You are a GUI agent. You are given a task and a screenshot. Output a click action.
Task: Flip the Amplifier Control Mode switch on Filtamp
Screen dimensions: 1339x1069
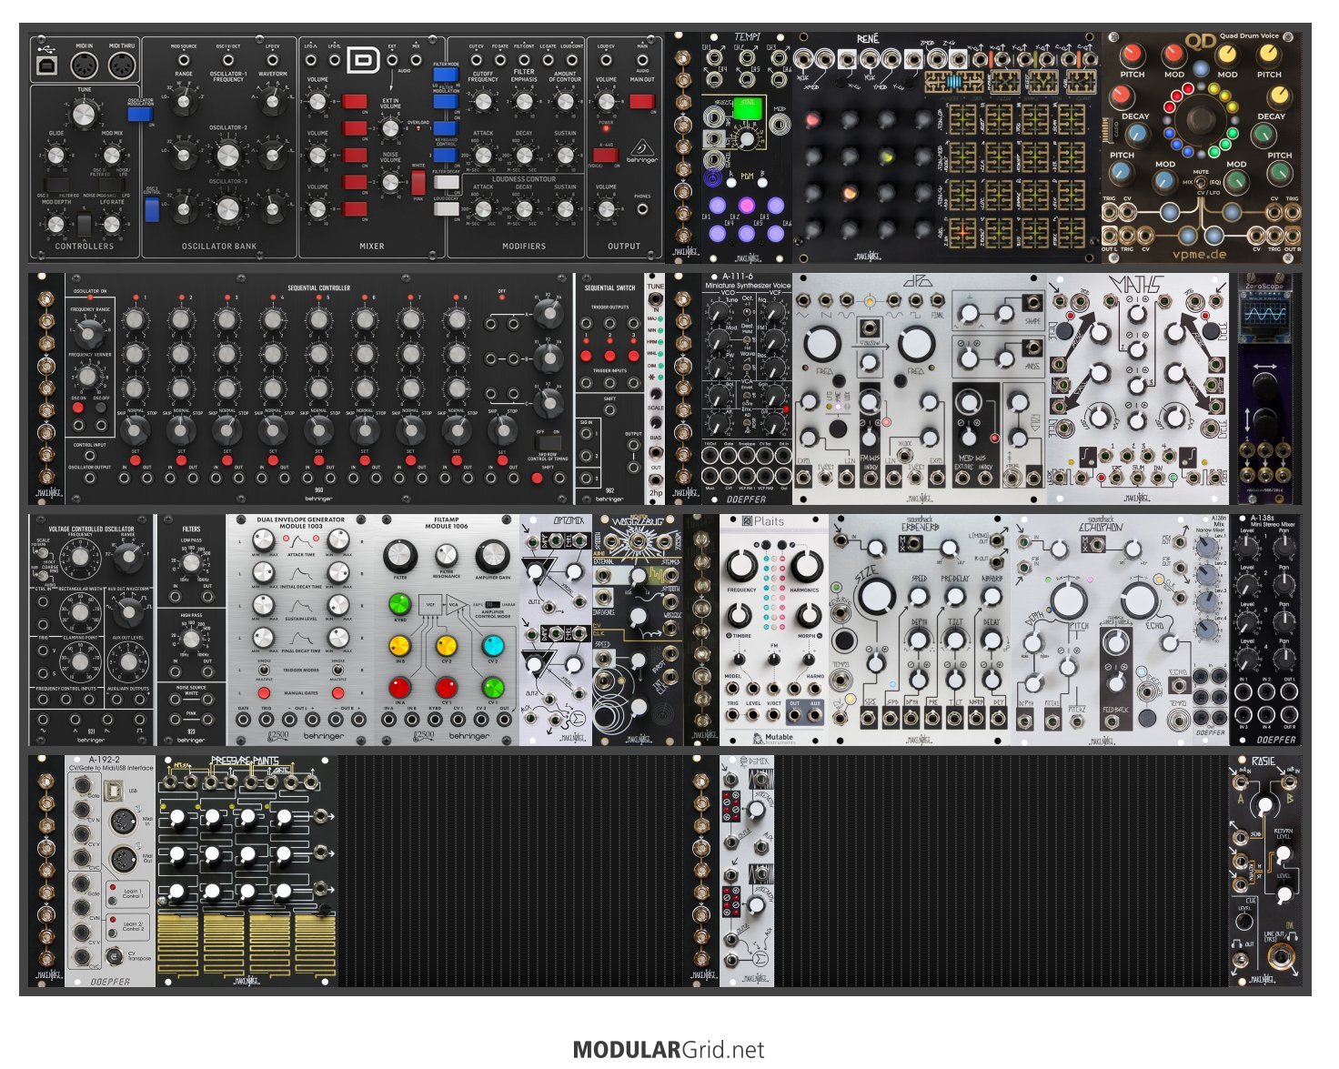click(x=493, y=604)
